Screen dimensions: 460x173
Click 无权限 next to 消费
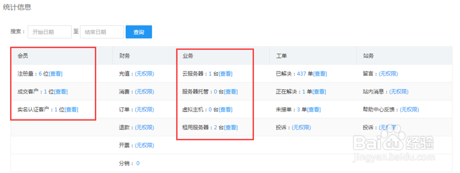tap(144, 92)
